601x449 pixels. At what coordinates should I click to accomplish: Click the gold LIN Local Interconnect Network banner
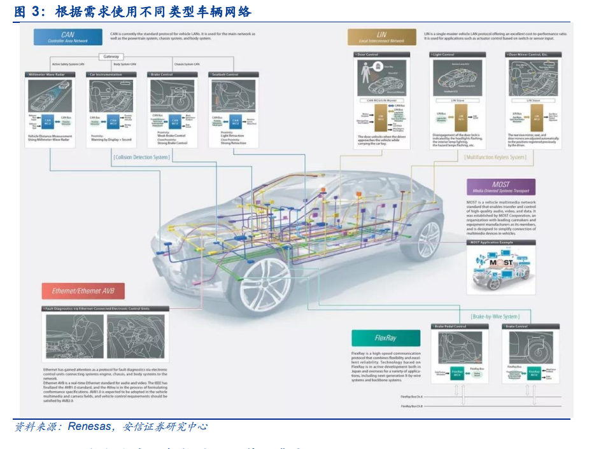(x=382, y=37)
